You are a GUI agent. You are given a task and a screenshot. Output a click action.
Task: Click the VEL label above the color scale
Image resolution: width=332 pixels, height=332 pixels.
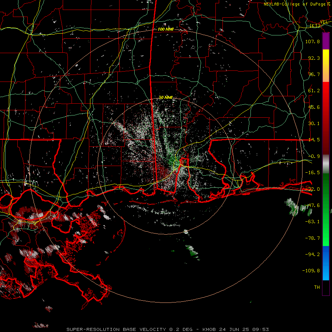click(x=324, y=22)
